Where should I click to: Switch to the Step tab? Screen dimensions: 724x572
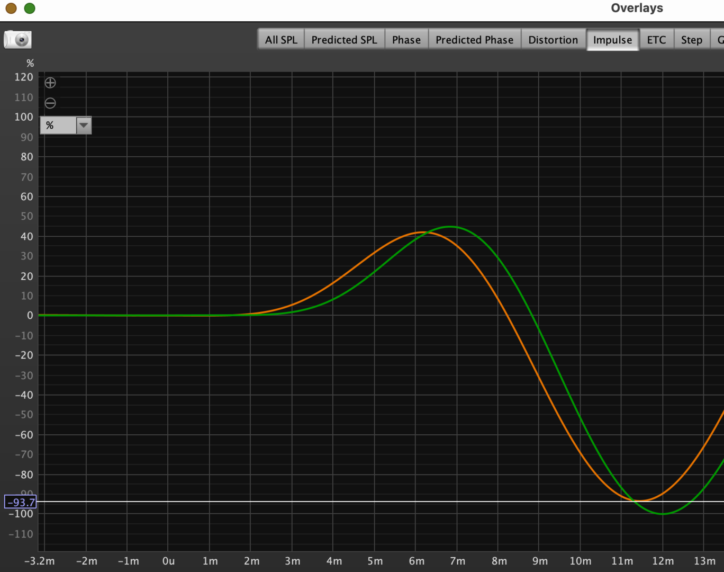point(692,40)
